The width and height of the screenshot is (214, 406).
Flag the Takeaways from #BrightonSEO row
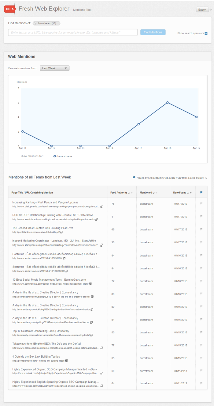pyautogui.click(x=201, y=345)
